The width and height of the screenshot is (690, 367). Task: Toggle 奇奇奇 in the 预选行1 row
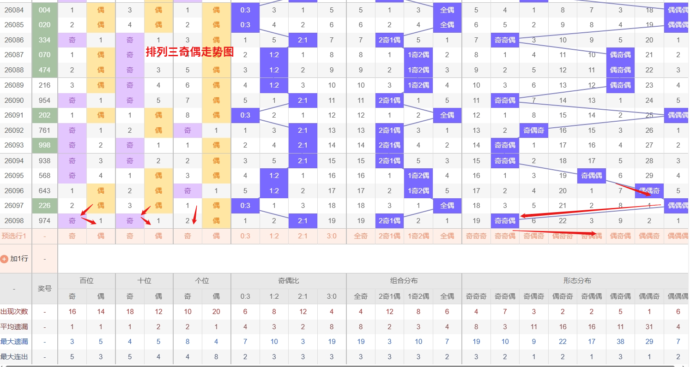(476, 236)
